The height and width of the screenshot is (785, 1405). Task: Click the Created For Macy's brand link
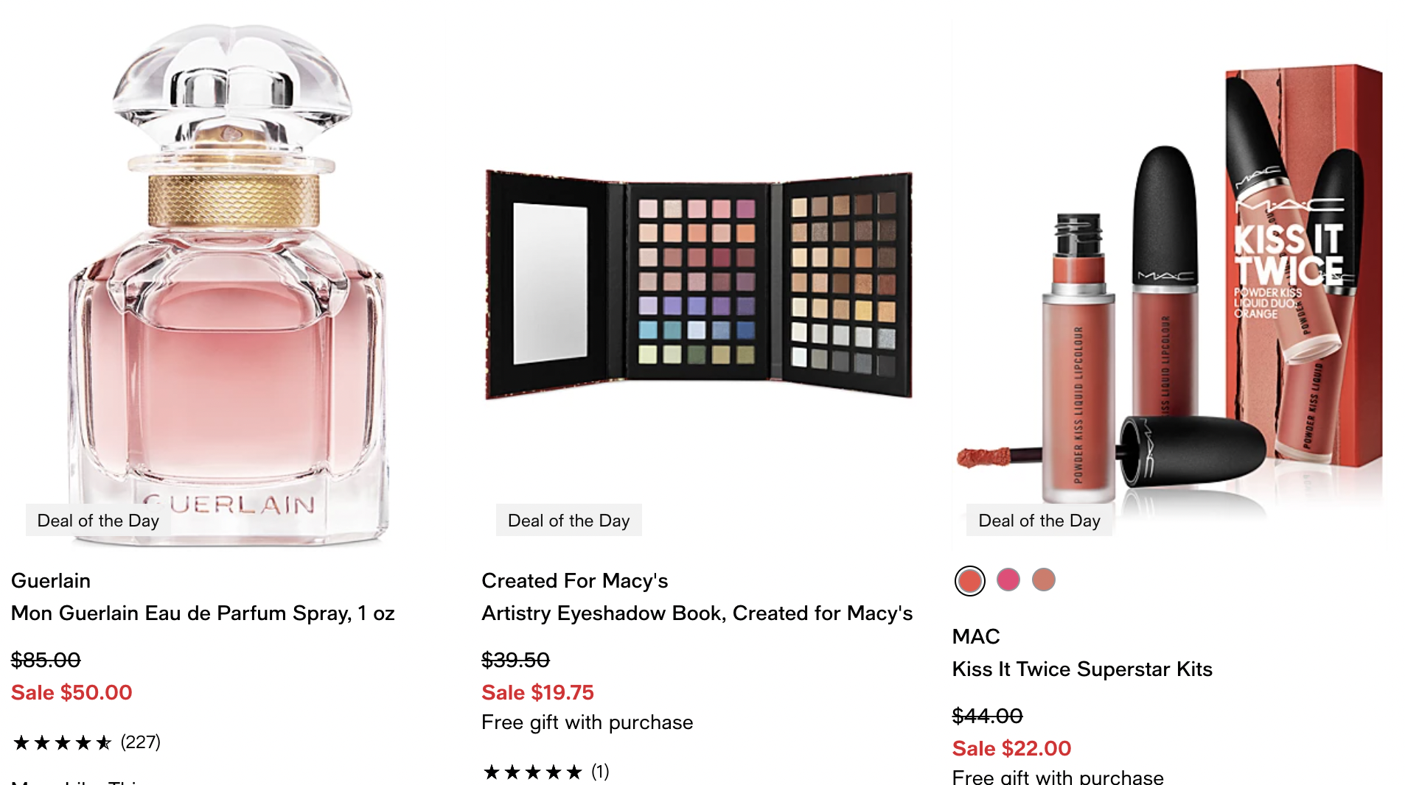[574, 580]
